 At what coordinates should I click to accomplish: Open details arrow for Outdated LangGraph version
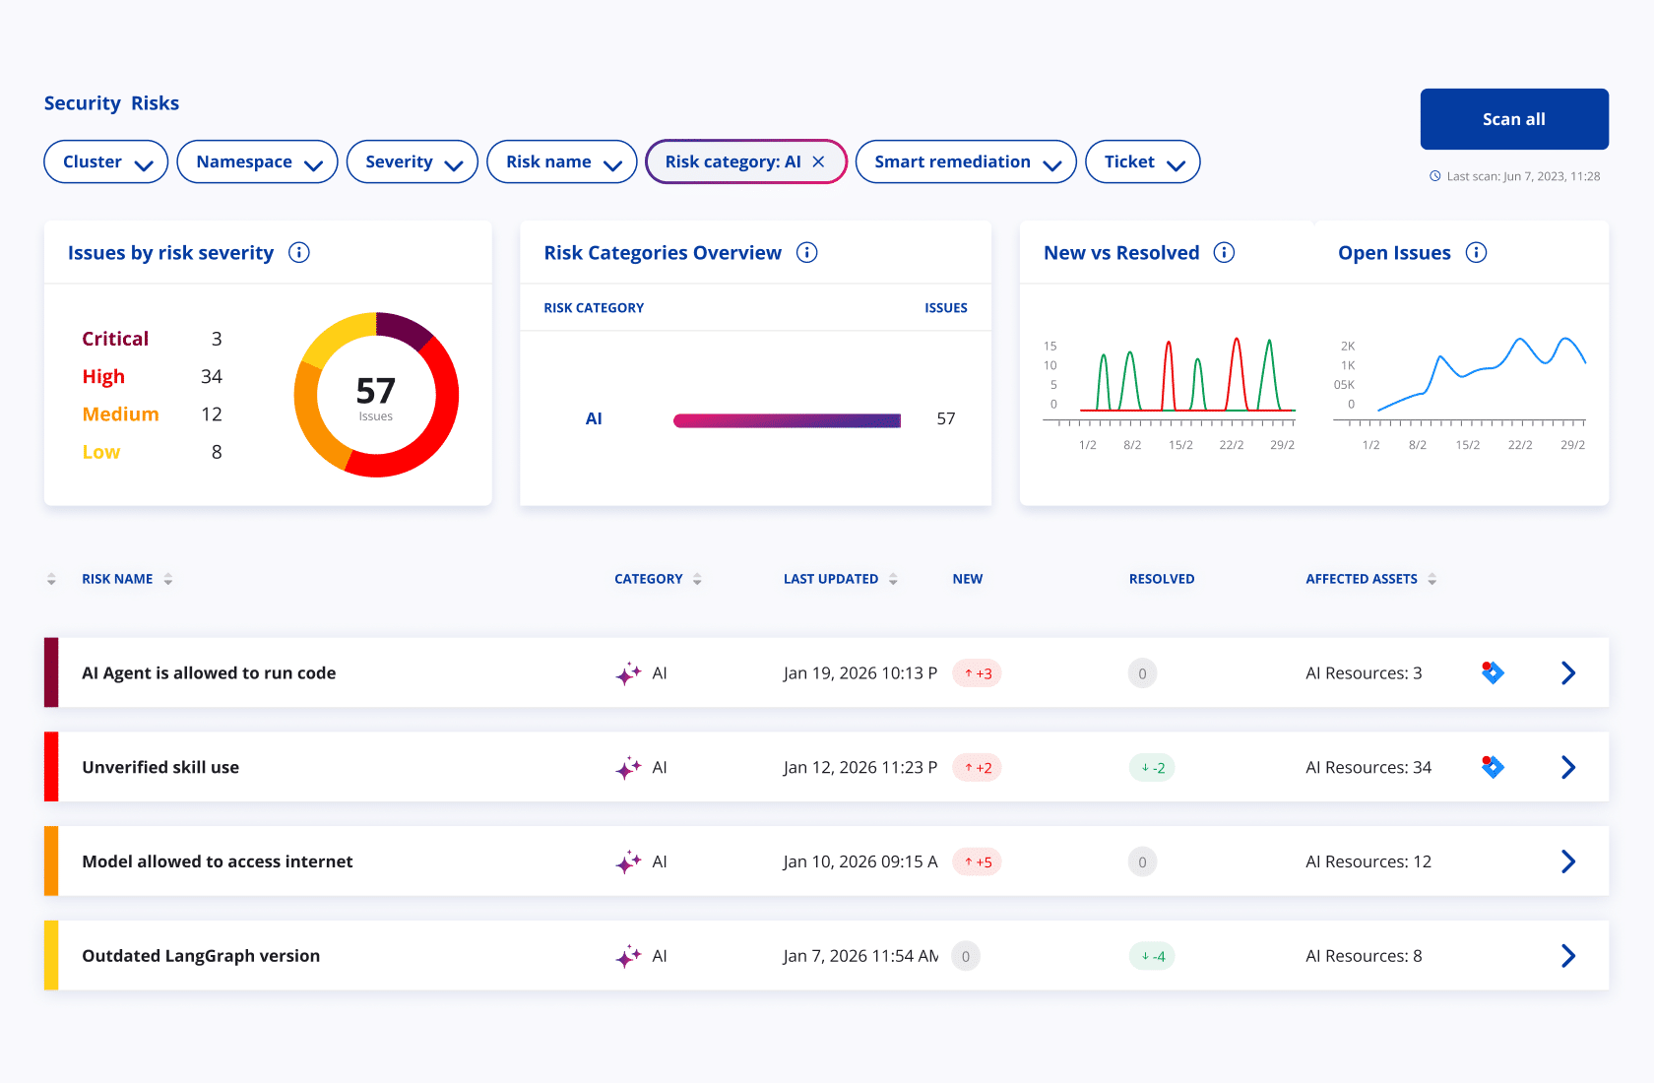click(x=1568, y=956)
